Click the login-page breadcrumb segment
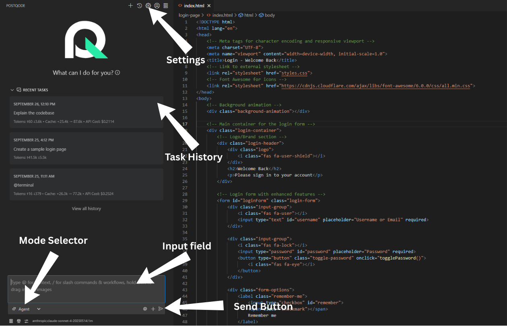 click(x=189, y=15)
